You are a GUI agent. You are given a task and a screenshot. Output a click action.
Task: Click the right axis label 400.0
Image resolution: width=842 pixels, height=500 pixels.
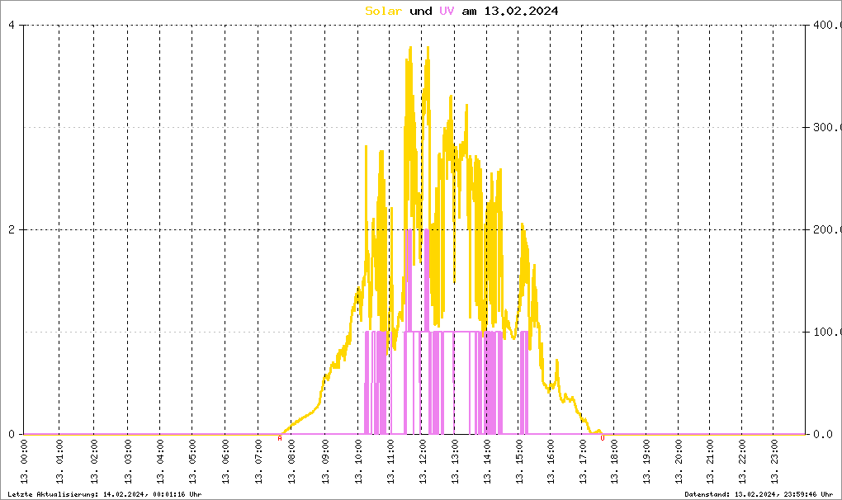[824, 25]
